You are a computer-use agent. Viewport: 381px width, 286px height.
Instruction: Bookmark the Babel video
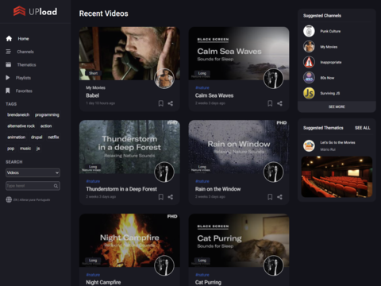(x=160, y=103)
